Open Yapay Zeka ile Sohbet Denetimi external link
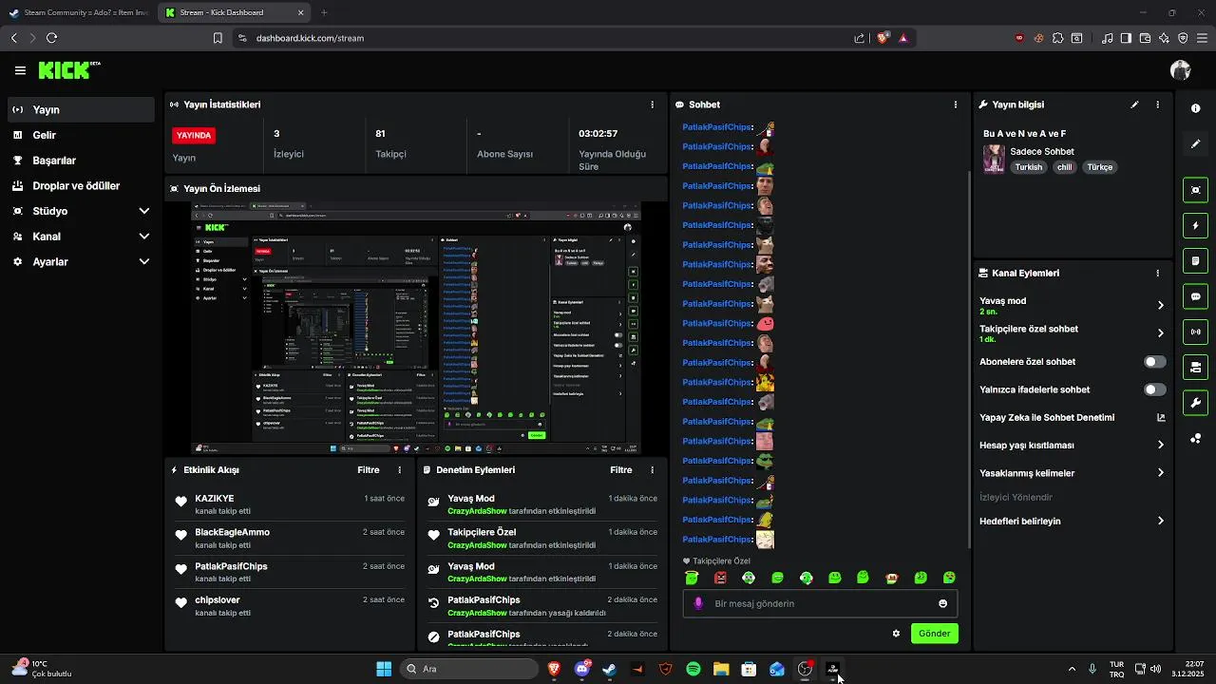 (x=1161, y=417)
